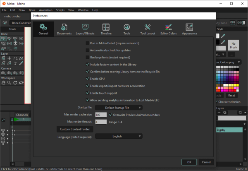The image size is (248, 171).
Task: Open Editor Colors preferences tab
Action: [169, 29]
